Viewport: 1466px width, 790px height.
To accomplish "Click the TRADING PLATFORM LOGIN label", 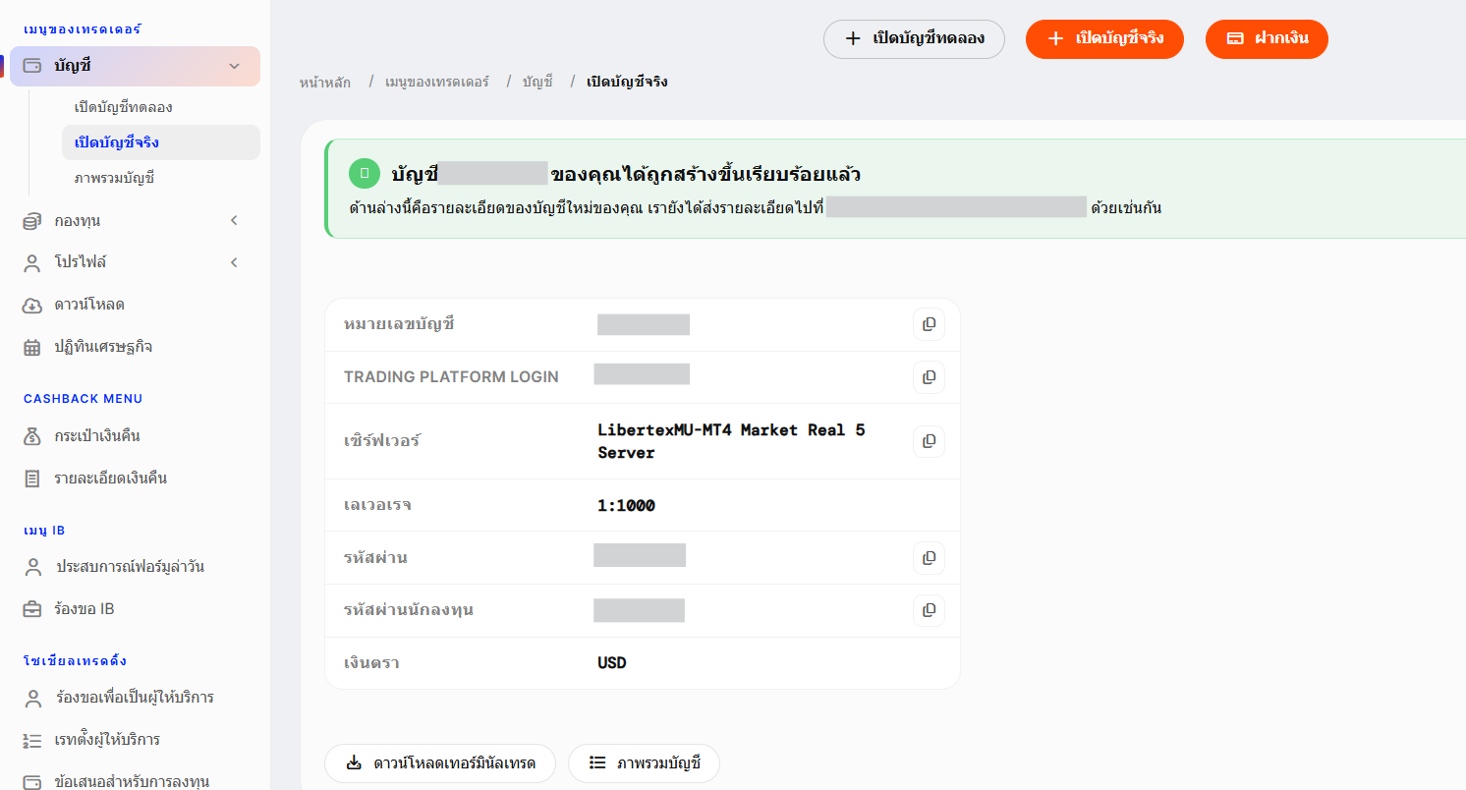I will (451, 376).
